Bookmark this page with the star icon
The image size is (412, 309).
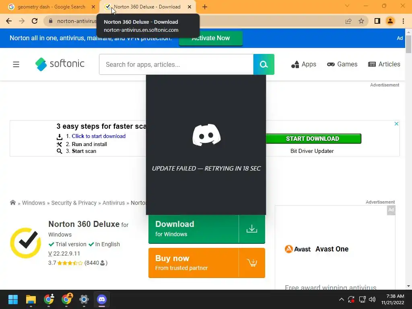click(x=361, y=21)
